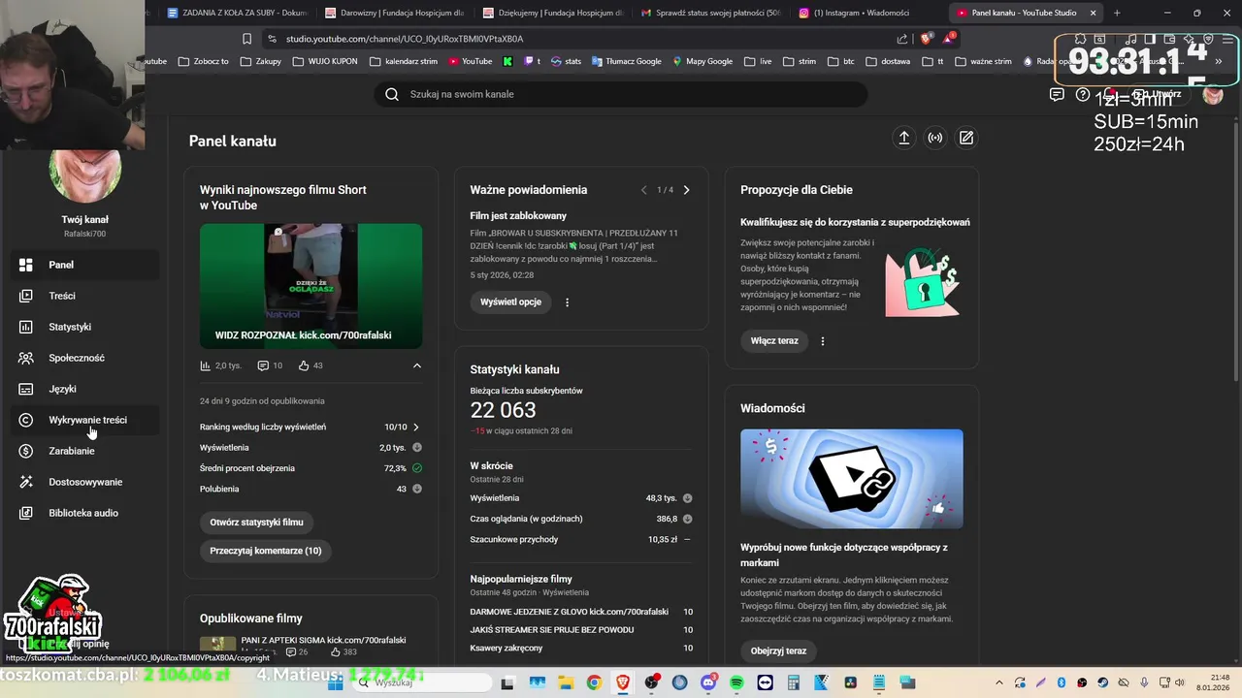Open the feedback message icon in header
The image size is (1242, 698).
pyautogui.click(x=1057, y=94)
